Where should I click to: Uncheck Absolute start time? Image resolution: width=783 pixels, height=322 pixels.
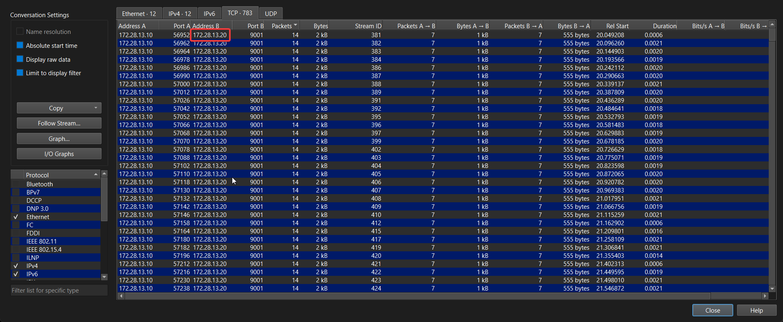coord(20,45)
